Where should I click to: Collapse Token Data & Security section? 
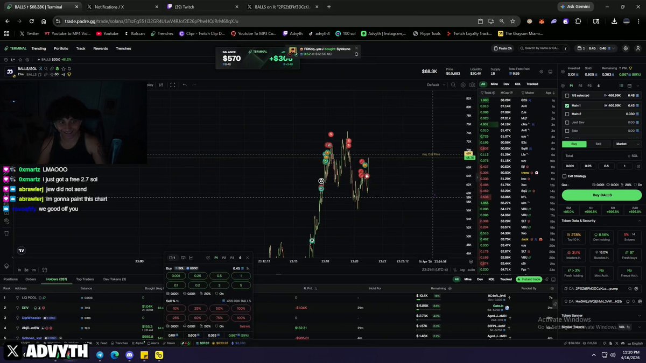(x=638, y=220)
